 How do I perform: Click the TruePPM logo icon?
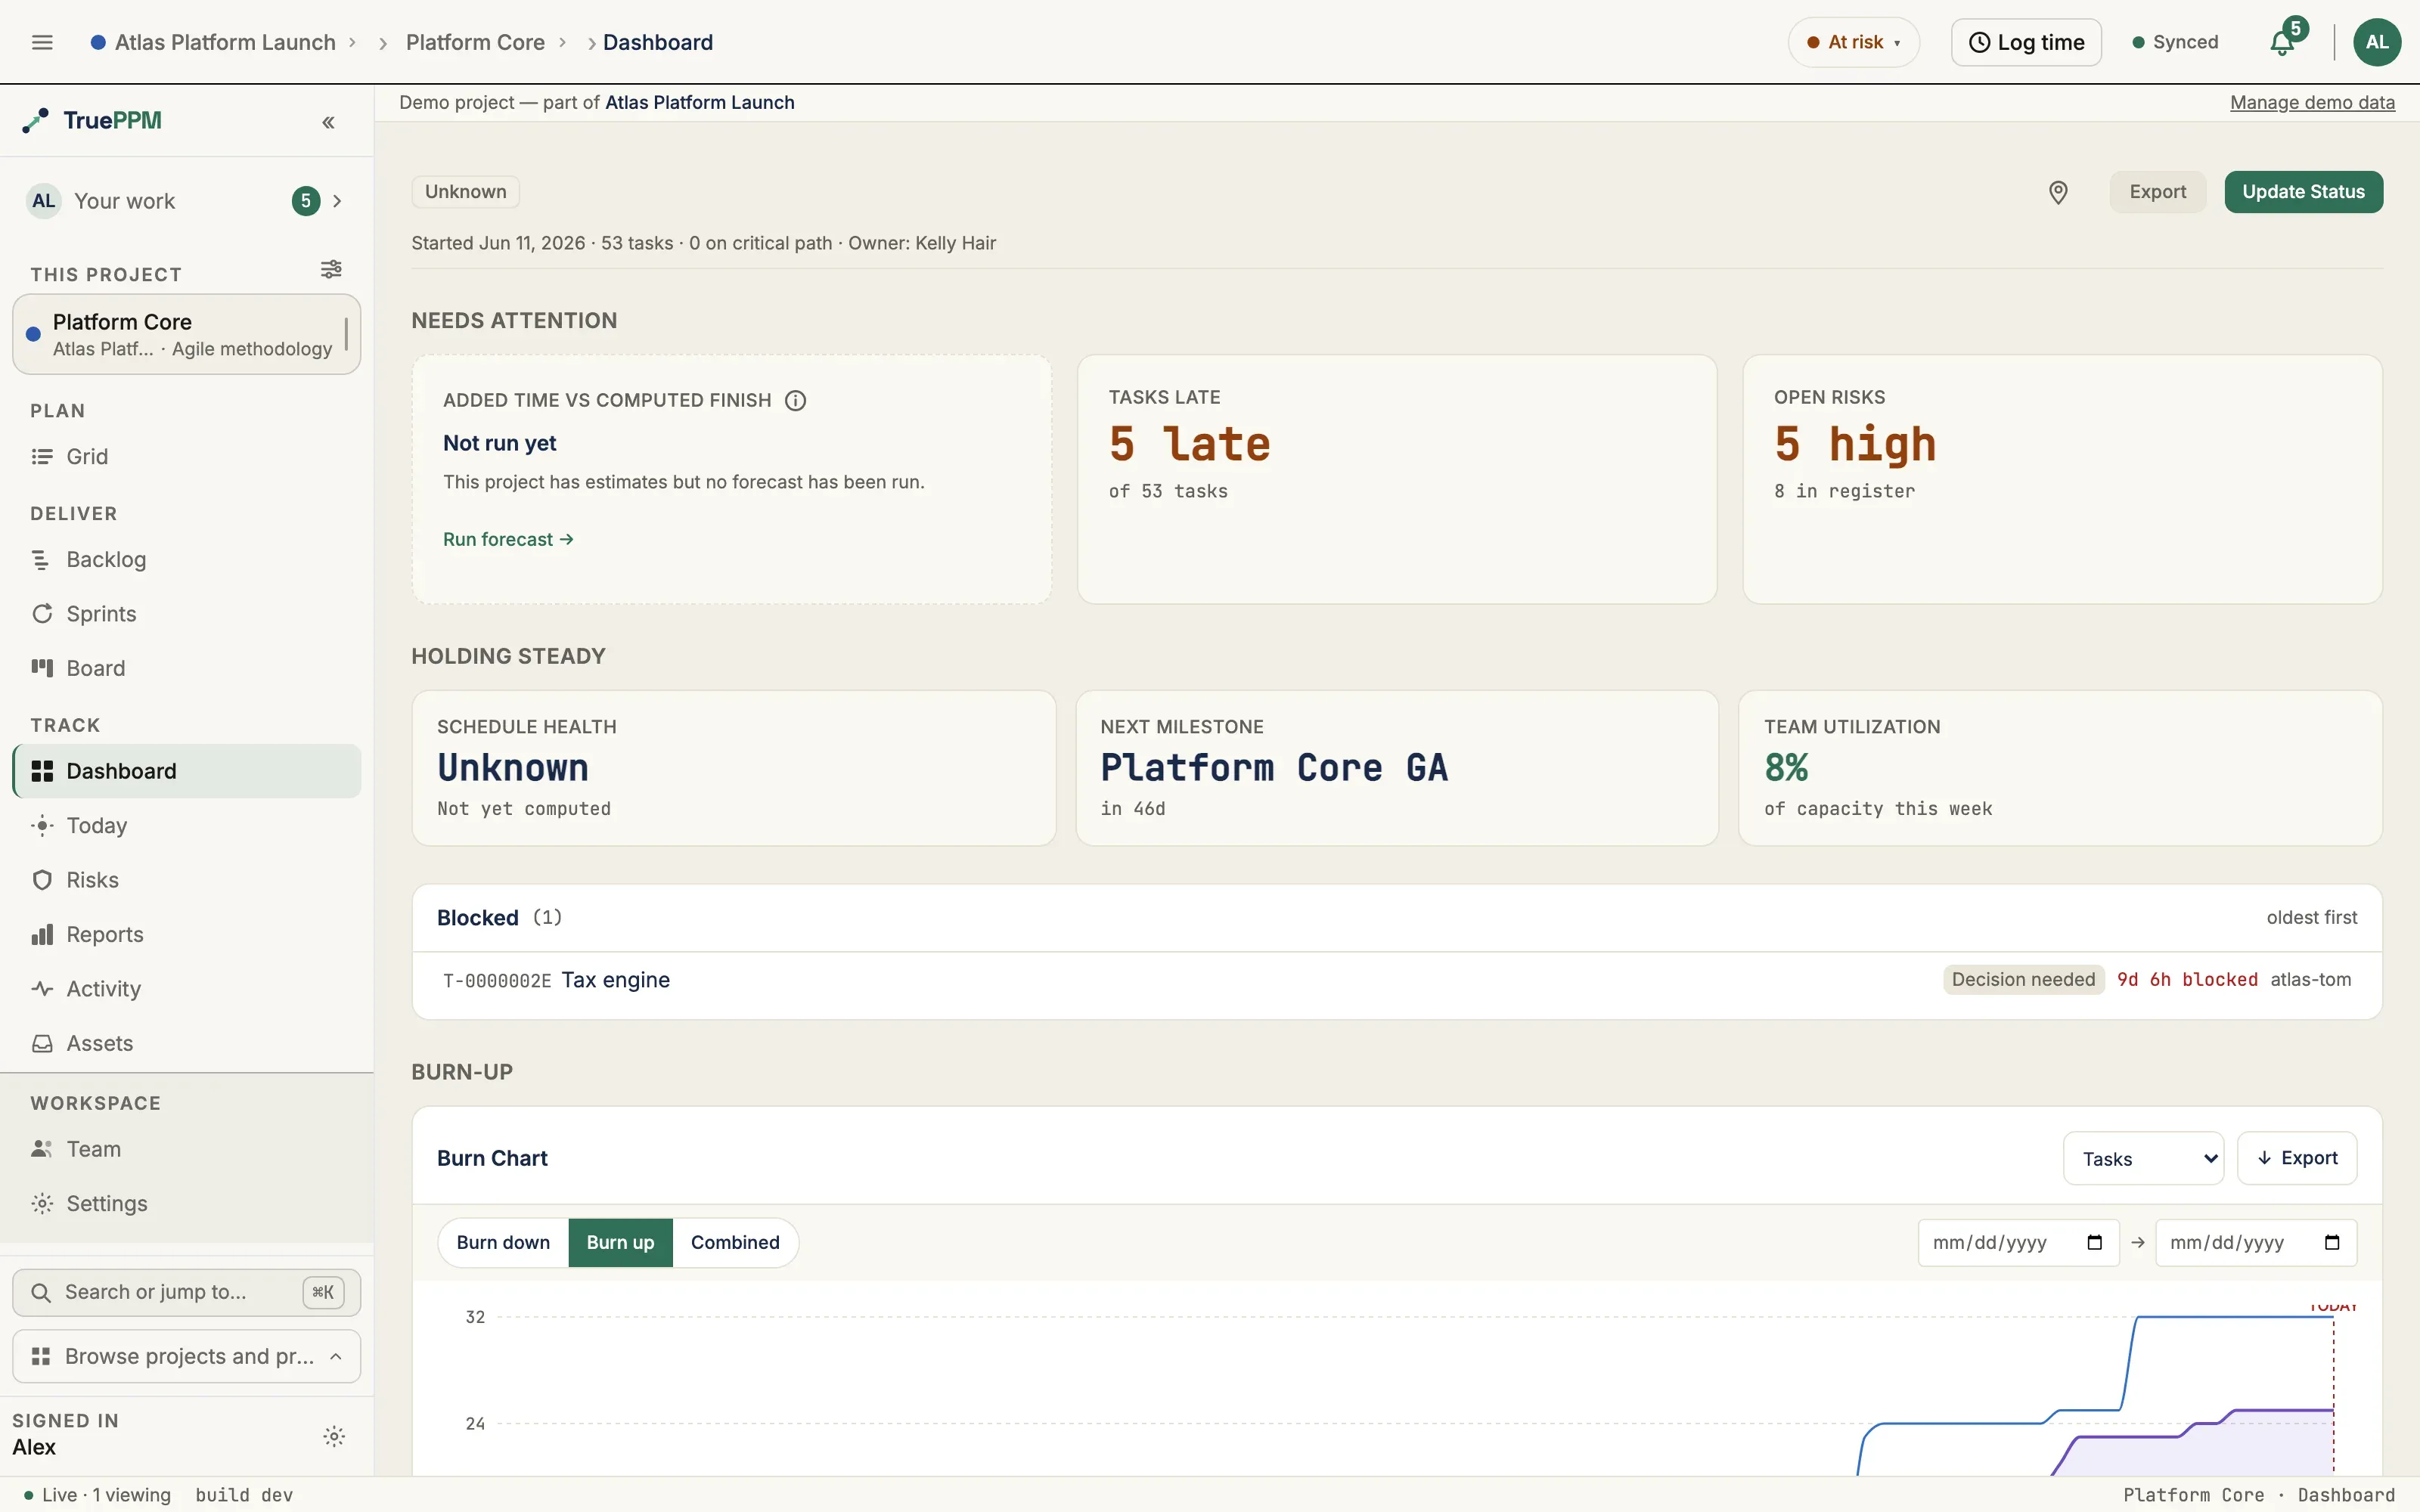click(x=36, y=121)
